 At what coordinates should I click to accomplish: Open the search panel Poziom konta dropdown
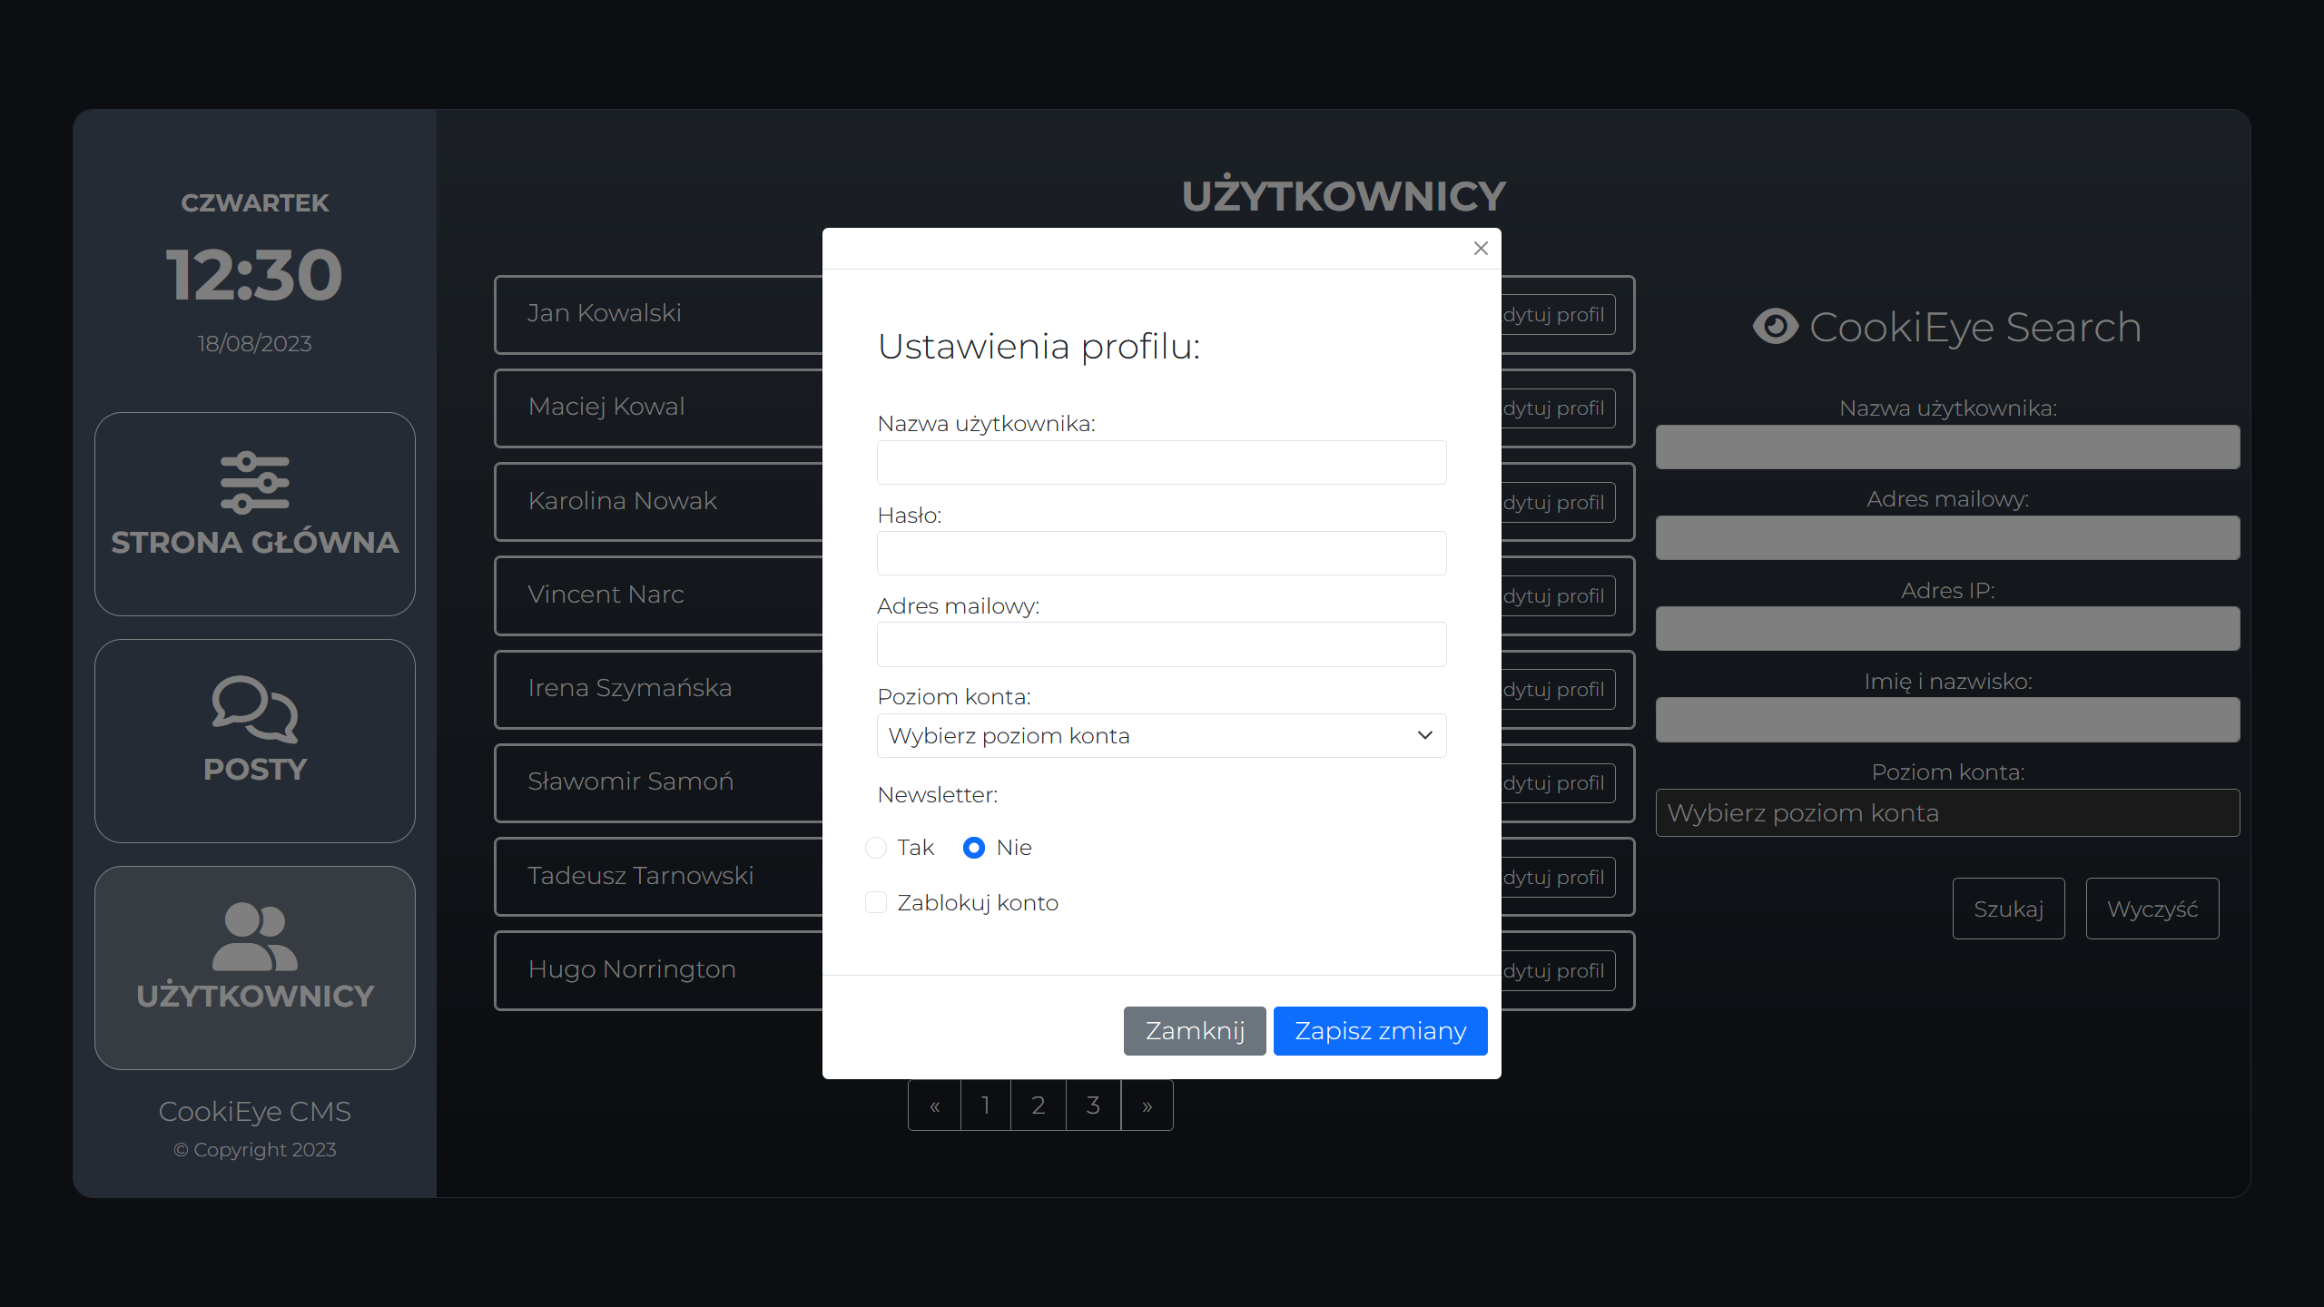[x=1947, y=813]
